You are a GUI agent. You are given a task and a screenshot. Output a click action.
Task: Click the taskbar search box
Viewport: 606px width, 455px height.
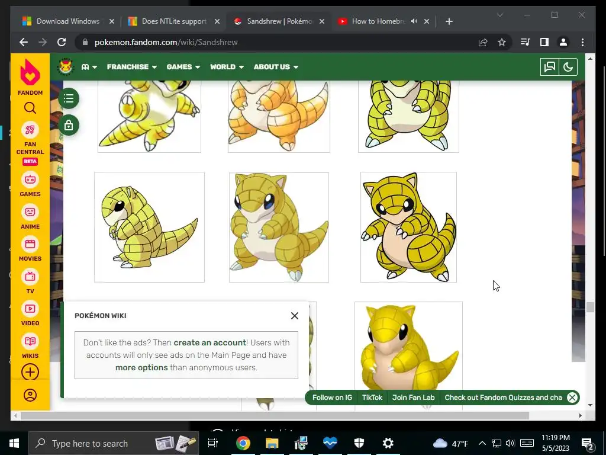coord(114,443)
